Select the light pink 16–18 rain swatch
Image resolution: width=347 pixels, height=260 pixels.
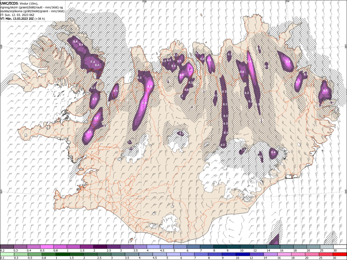[284, 254]
